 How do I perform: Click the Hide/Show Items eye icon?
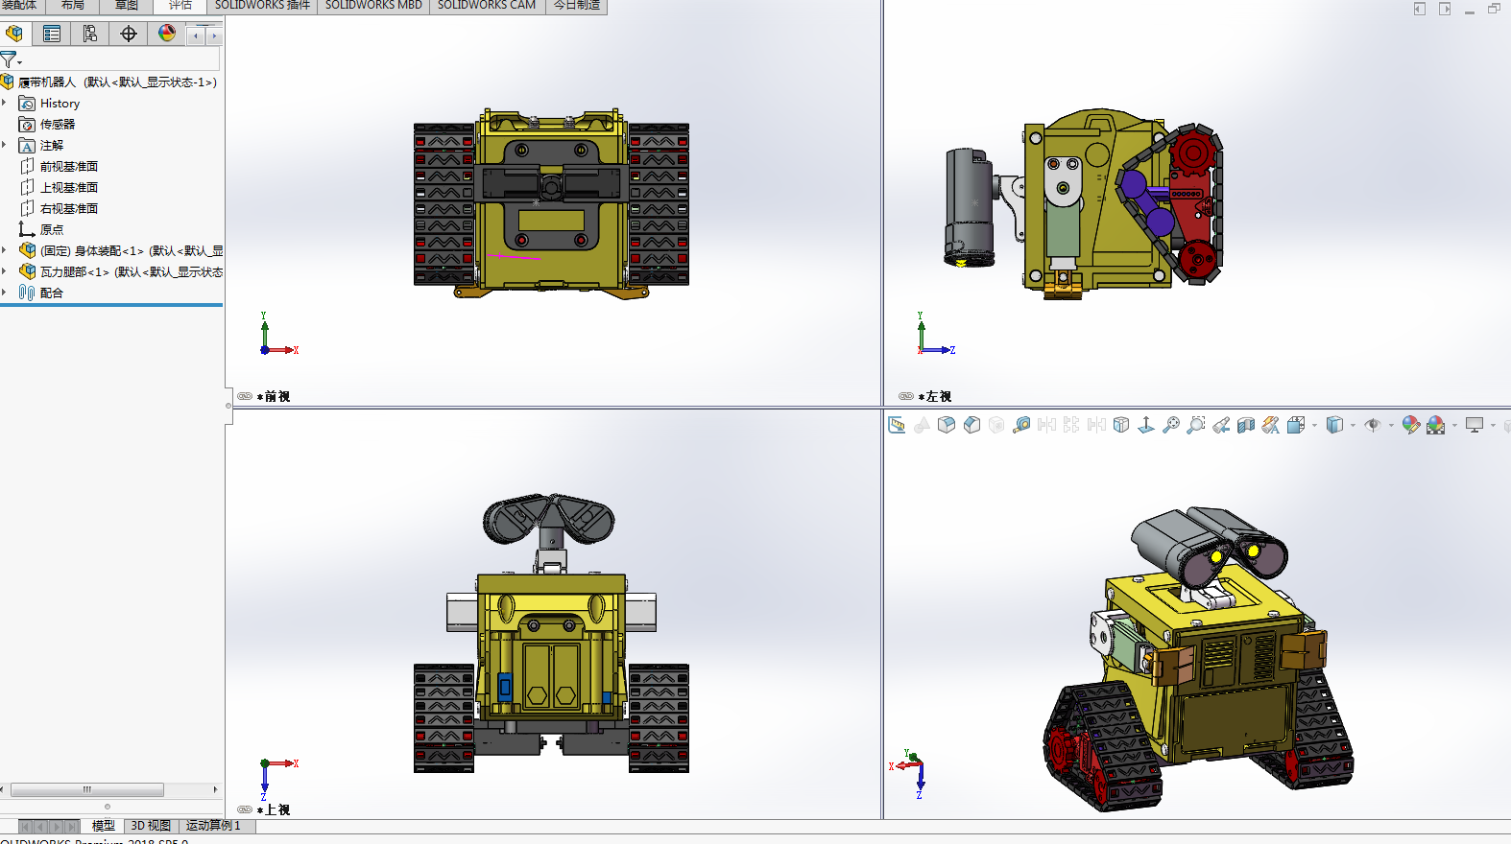1373,425
